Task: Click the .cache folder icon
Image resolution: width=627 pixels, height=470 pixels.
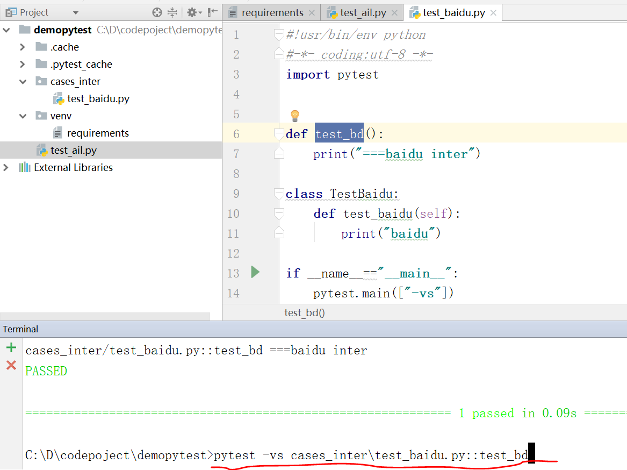Action: (x=41, y=47)
